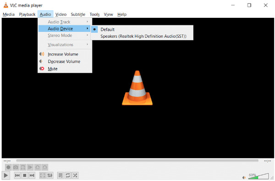Open extended settings (equalizer sliders icon)

[x=50, y=175]
